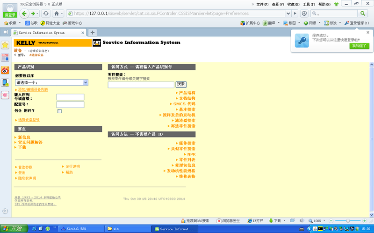Screen dimensions: 374x233
Task: Click the 我知道了 green button
Action: (359, 46)
